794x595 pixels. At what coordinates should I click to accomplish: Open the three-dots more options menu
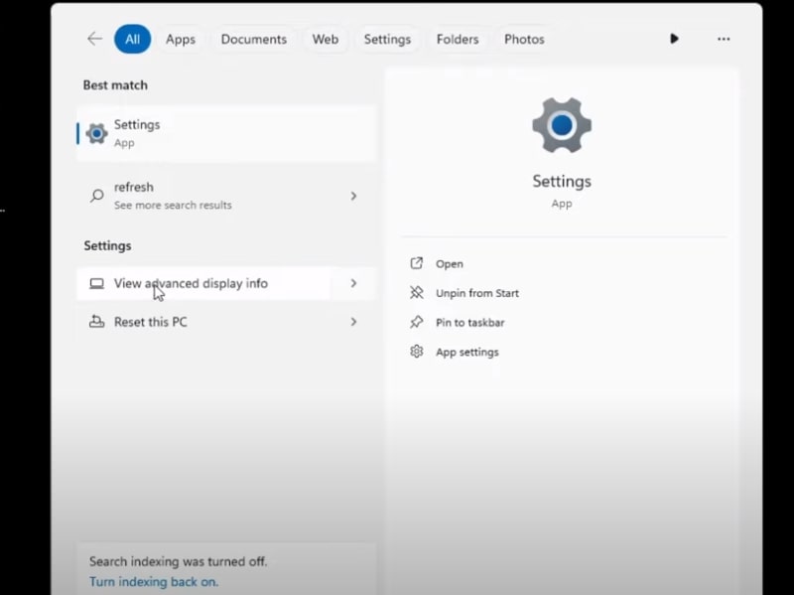click(x=724, y=39)
